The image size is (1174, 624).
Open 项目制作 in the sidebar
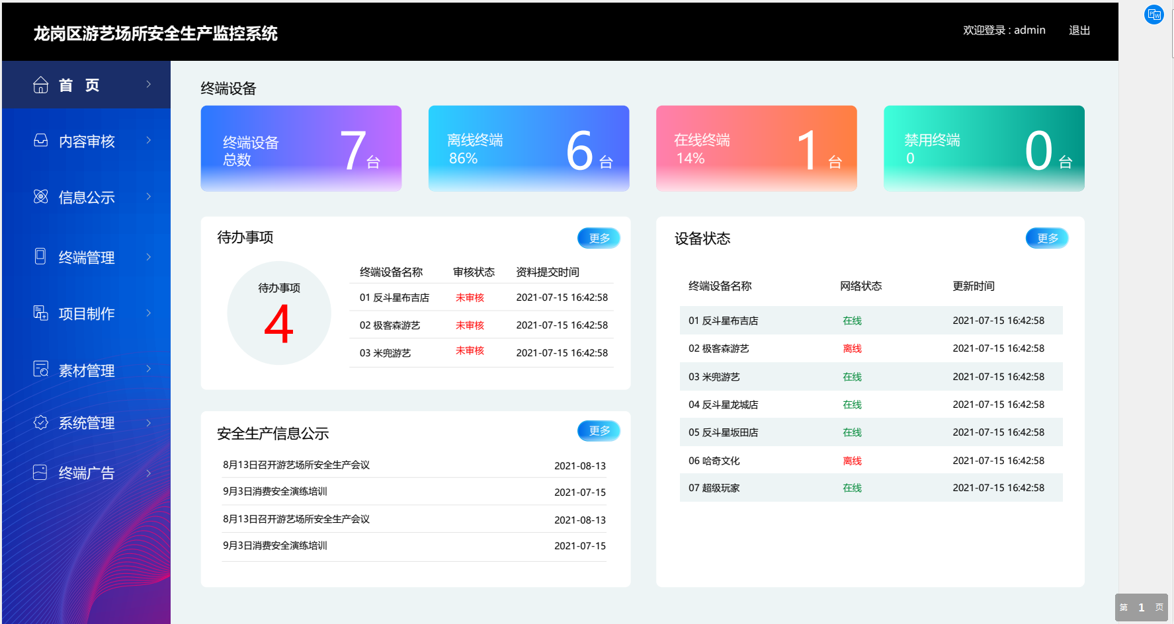click(x=86, y=313)
